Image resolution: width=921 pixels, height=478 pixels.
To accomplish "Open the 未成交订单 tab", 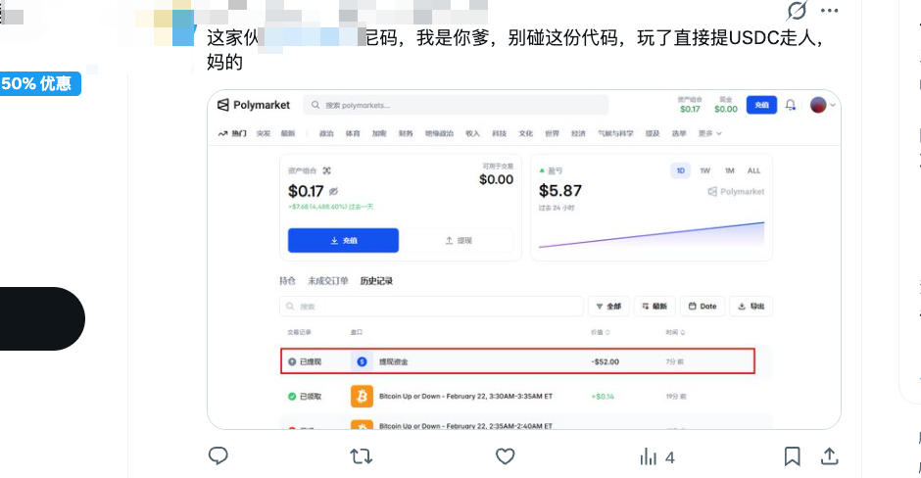I will point(328,281).
